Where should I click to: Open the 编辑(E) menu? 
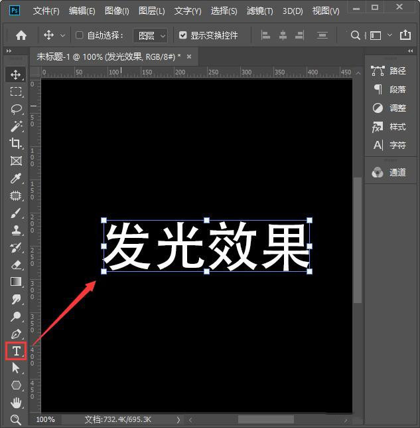(82, 11)
